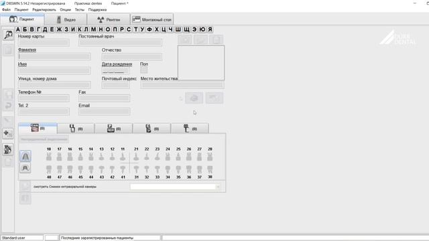Image resolution: width=429 pixels, height=241 pixels.
Task: Click 'Standard user' in status bar
Action: [x=13, y=238]
